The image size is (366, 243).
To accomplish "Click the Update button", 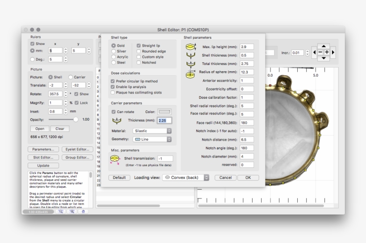I will coord(43,166).
